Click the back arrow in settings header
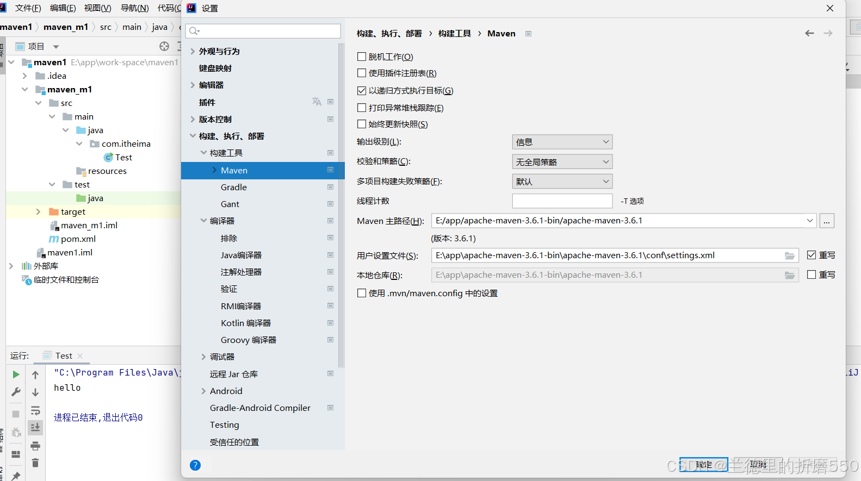The width and height of the screenshot is (861, 481). tap(809, 33)
